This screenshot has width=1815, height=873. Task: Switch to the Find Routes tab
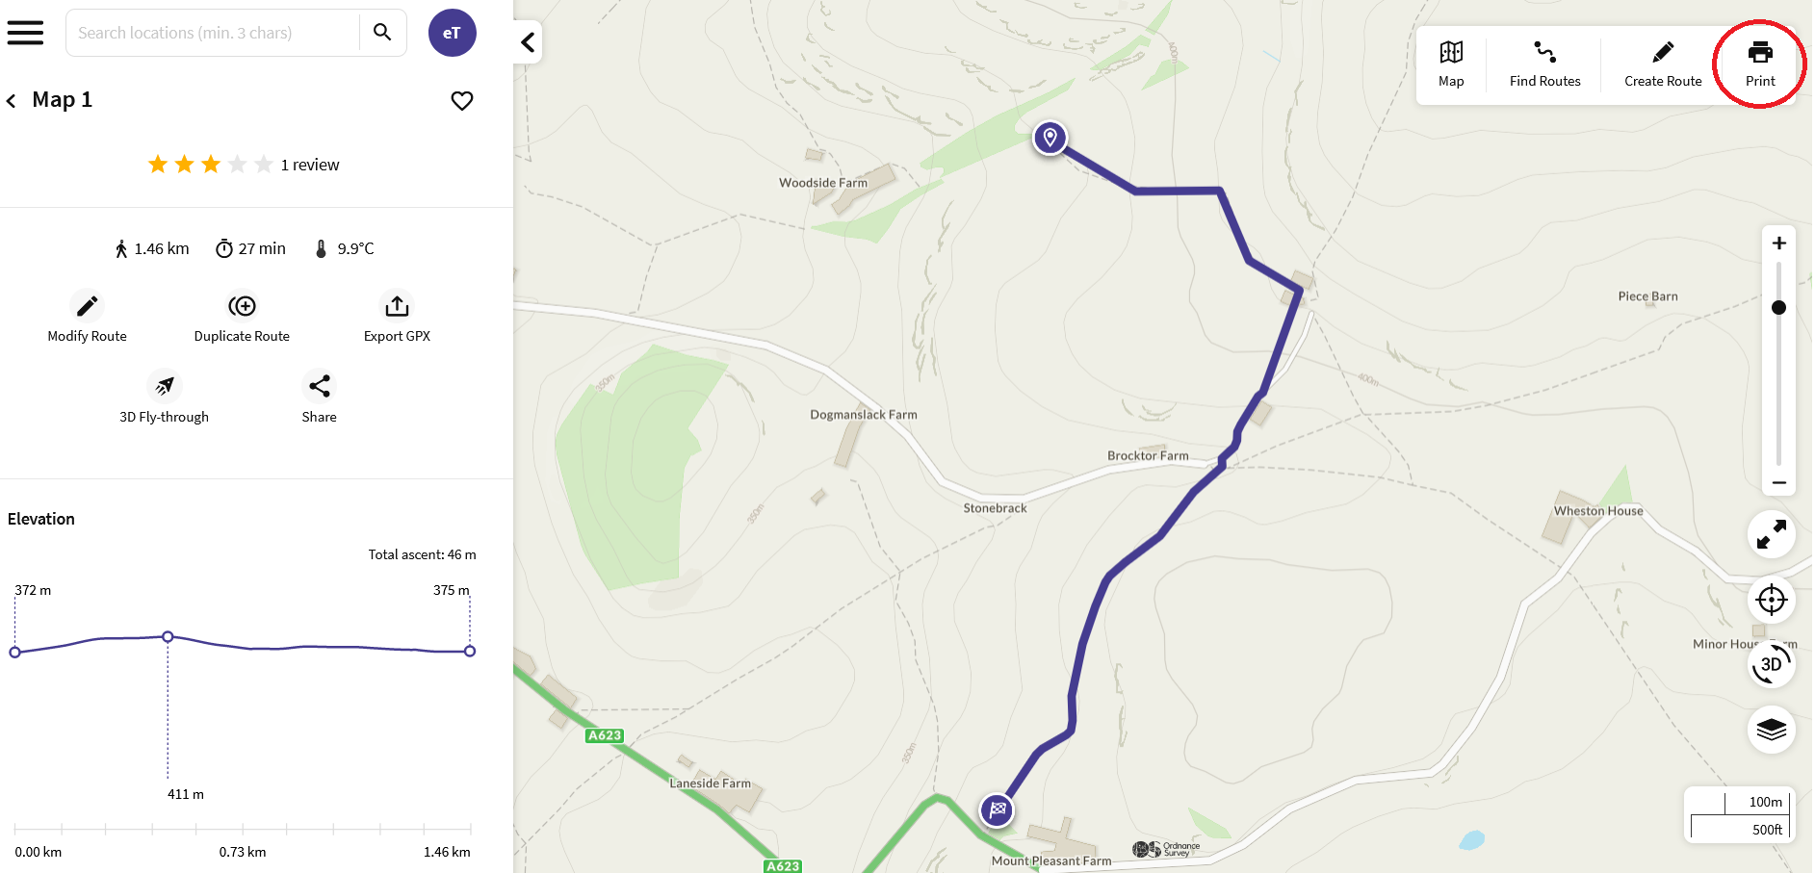pos(1543,63)
